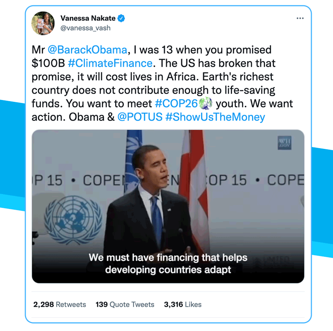View the 139 Quote Tweets
Viewport: 333px width, 331px height.
125,305
